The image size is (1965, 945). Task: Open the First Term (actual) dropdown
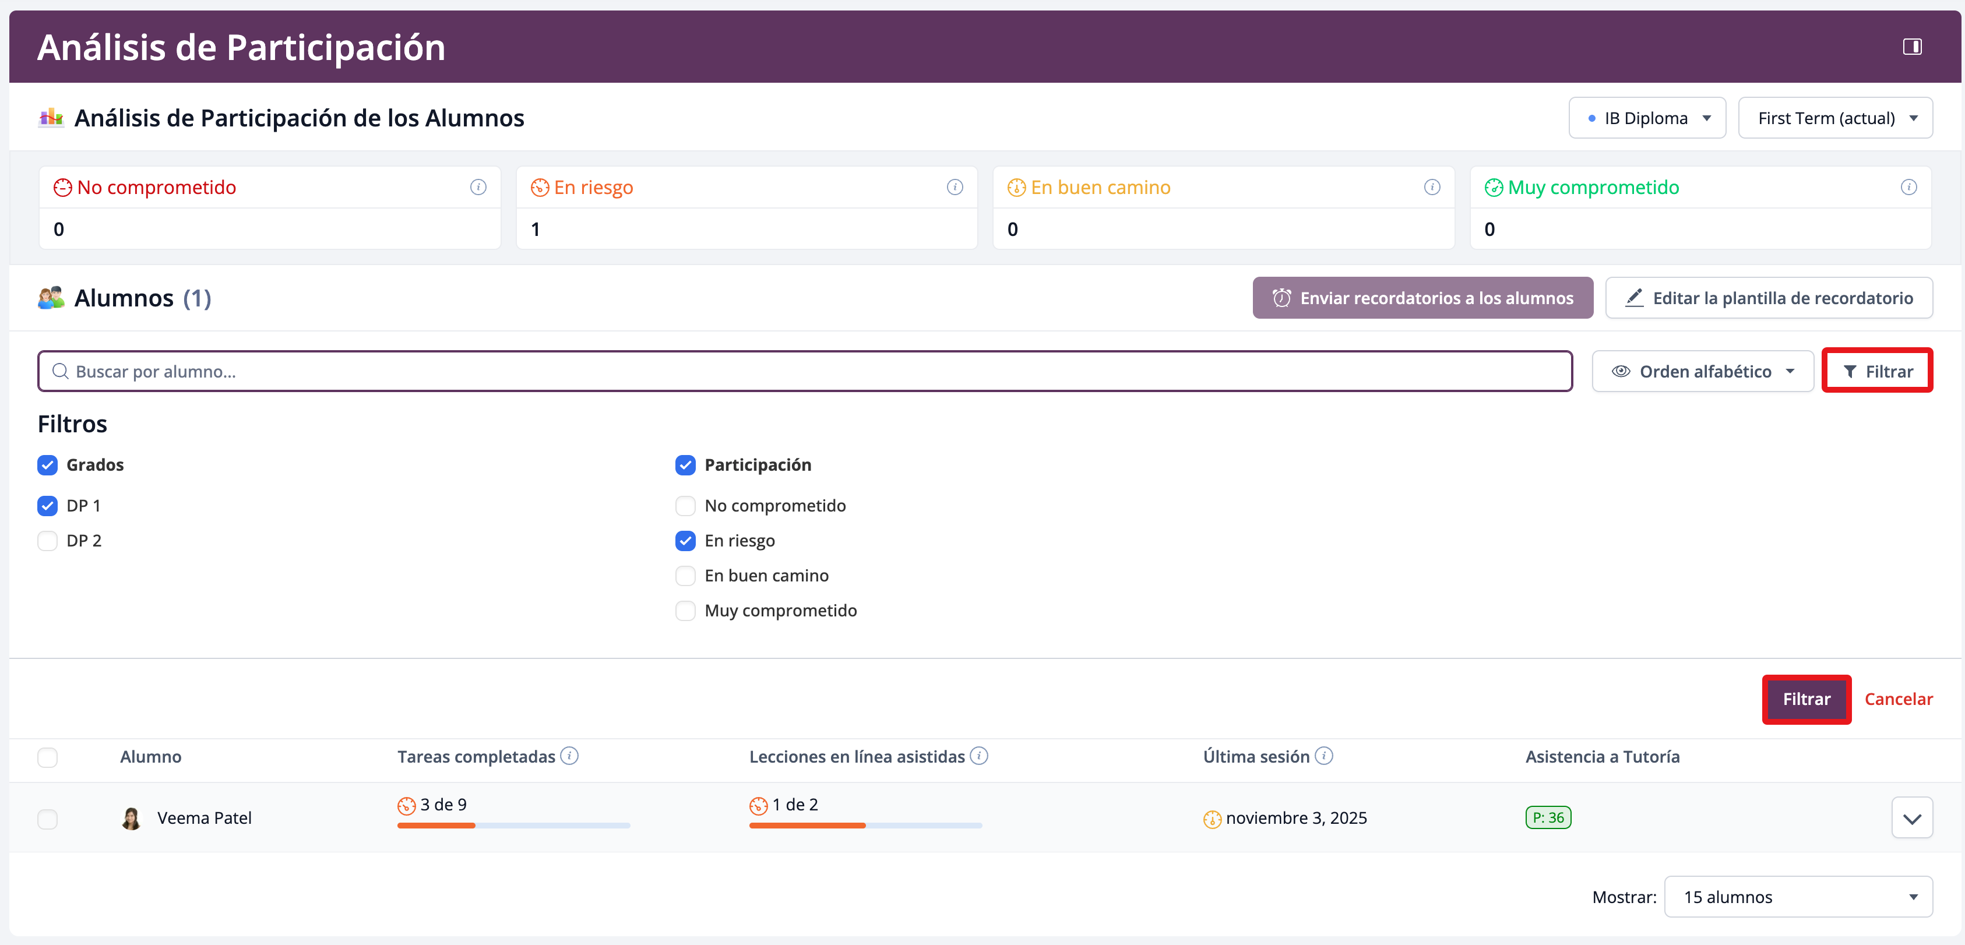1834,118
